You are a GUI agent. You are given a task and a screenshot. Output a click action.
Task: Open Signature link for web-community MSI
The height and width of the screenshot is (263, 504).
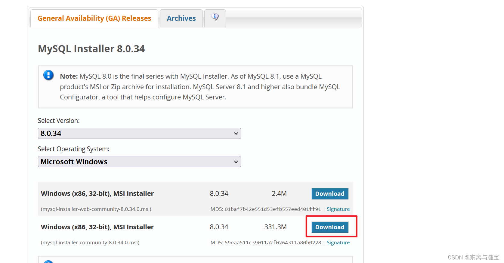click(x=338, y=209)
